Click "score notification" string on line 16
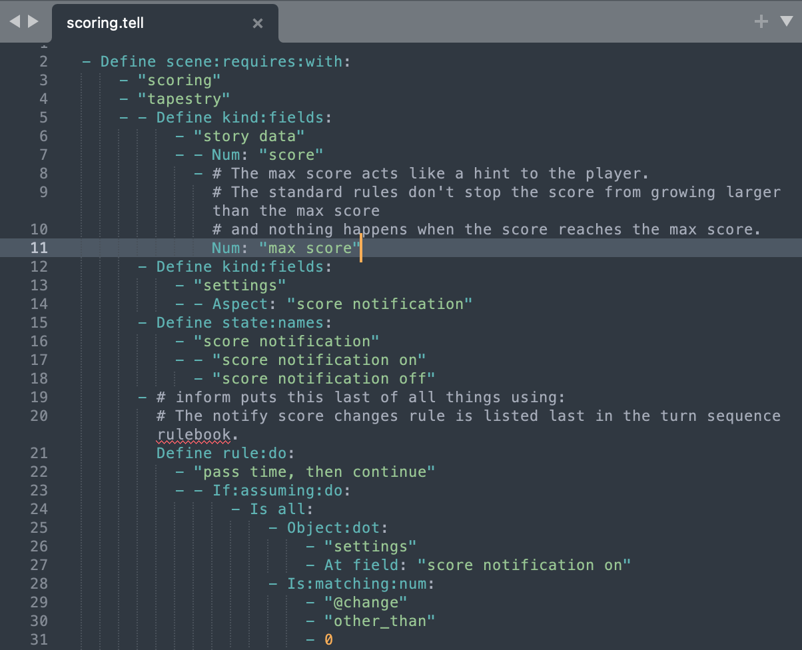Viewport: 802px width, 650px height. [x=286, y=341]
